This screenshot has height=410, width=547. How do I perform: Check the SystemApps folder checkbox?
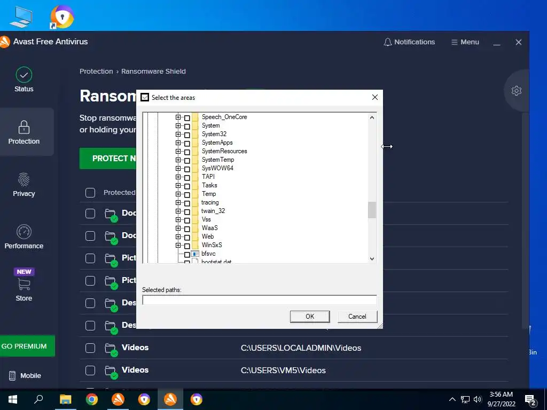[187, 143]
